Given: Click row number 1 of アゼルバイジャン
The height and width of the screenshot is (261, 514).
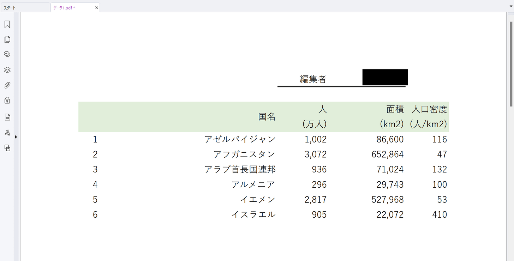Looking at the screenshot, I should 95,139.
